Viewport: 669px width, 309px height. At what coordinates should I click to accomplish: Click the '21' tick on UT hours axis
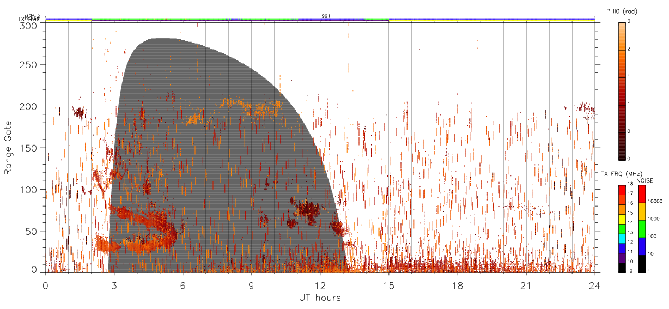pyautogui.click(x=526, y=286)
